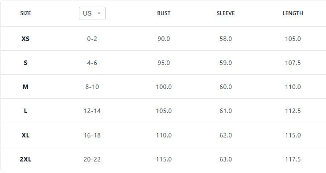This screenshot has height=173, width=326.
Task: Select the S size row label
Action: (x=25, y=63)
